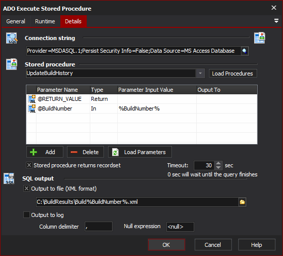Image resolution: width=283 pixels, height=256 pixels.
Task: Click the Load Parameters button
Action: click(140, 152)
